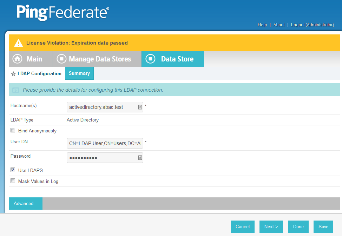Click the star icon next to LDAP Configuration

(13, 74)
